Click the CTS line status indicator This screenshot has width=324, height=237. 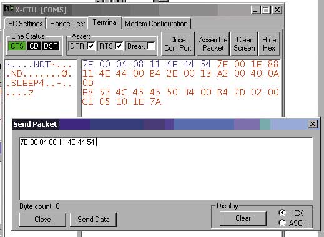coord(17,46)
